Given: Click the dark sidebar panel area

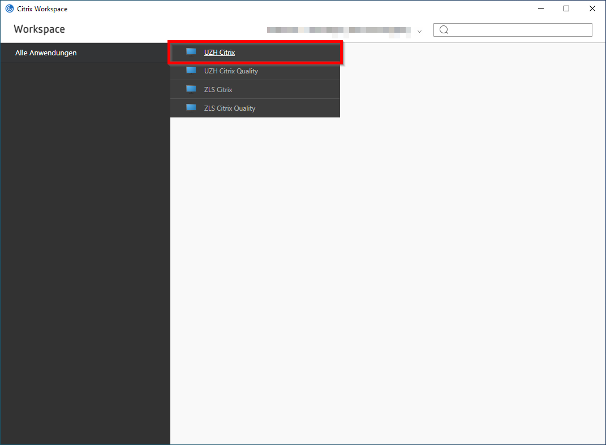Looking at the screenshot, I should [85, 226].
